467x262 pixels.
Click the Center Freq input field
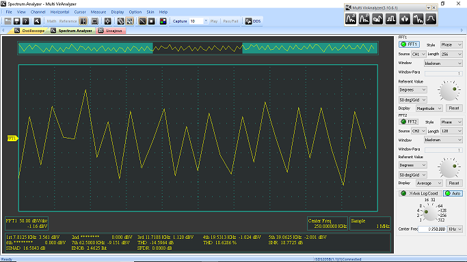(432, 229)
